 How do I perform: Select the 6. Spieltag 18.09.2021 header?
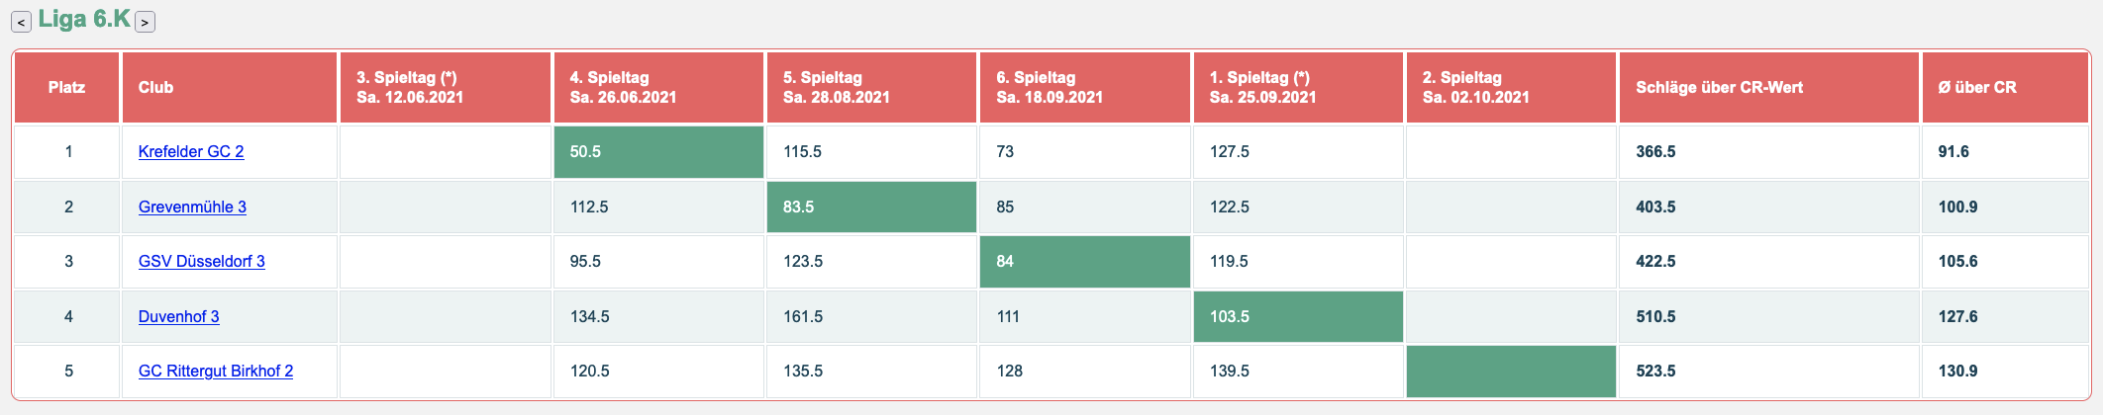[1050, 87]
